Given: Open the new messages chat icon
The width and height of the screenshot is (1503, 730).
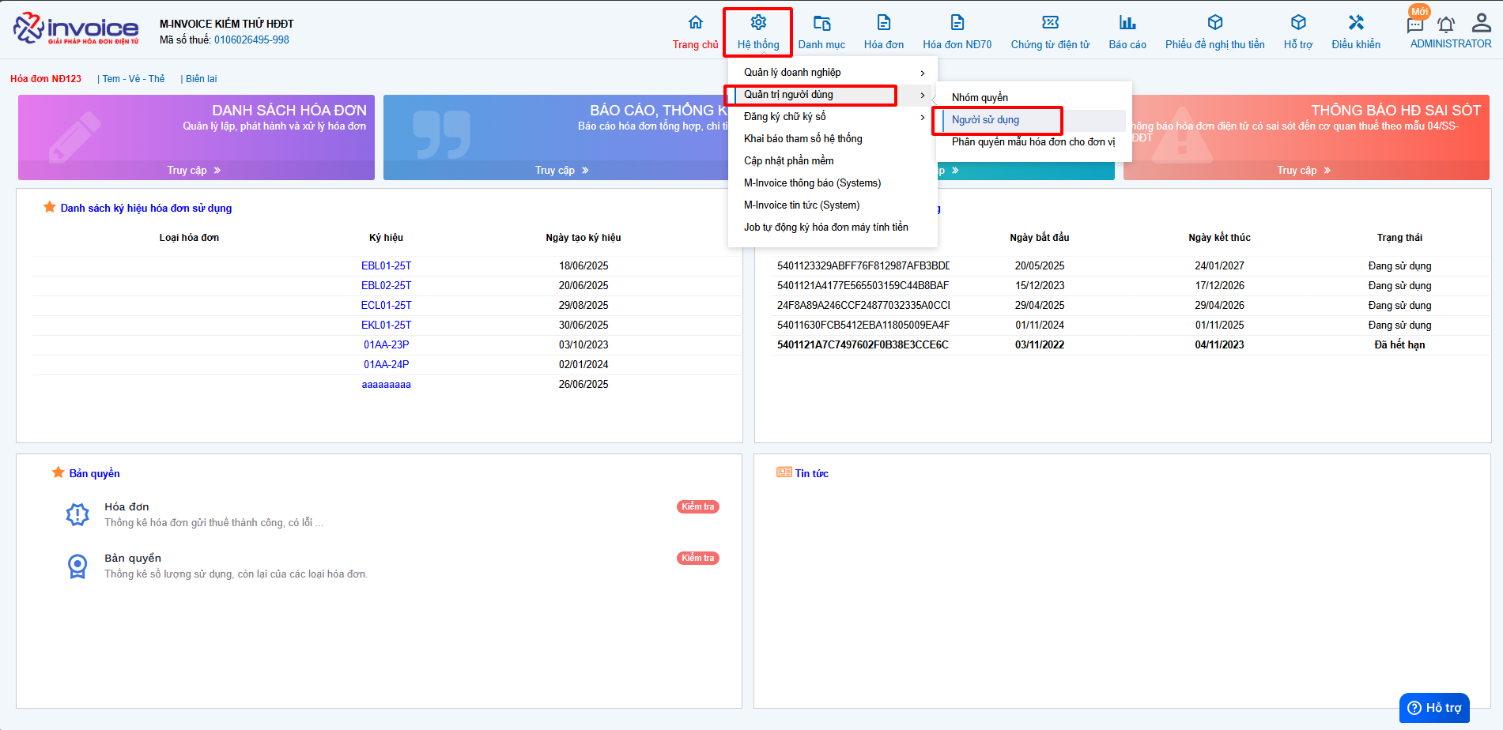Looking at the screenshot, I should pyautogui.click(x=1415, y=24).
